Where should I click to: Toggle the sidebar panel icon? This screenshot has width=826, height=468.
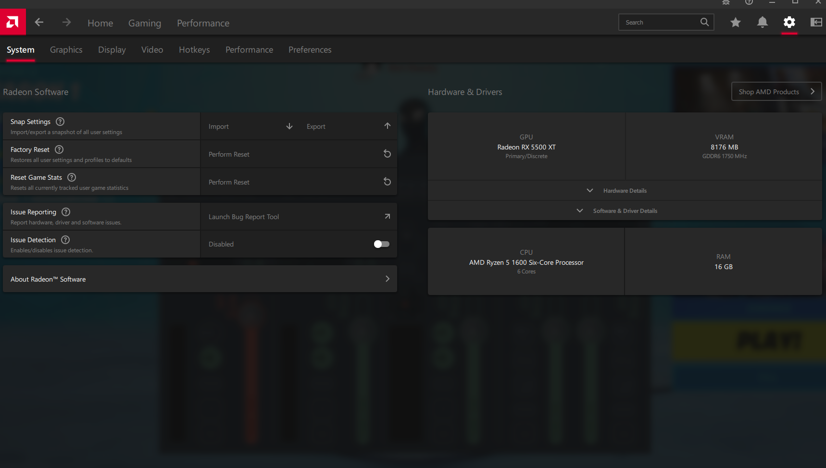pyautogui.click(x=816, y=22)
